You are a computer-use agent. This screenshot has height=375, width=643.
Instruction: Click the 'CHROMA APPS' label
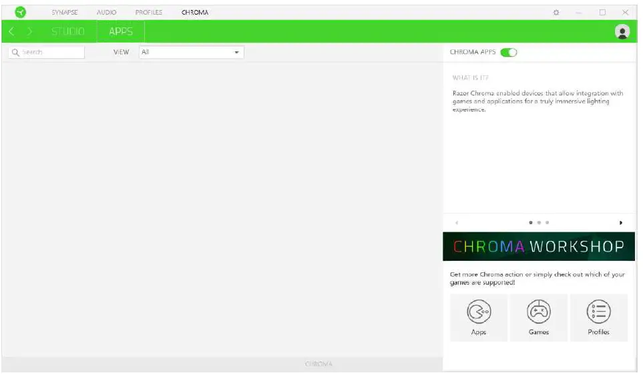click(473, 52)
